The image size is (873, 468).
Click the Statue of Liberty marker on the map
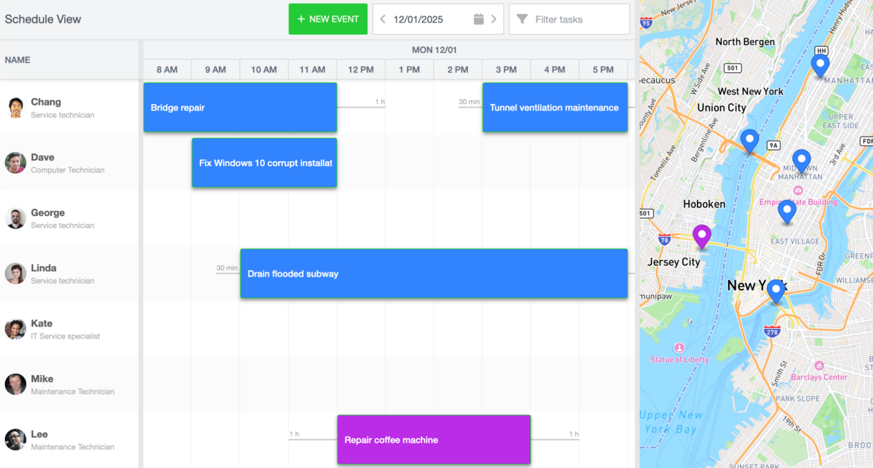678,347
